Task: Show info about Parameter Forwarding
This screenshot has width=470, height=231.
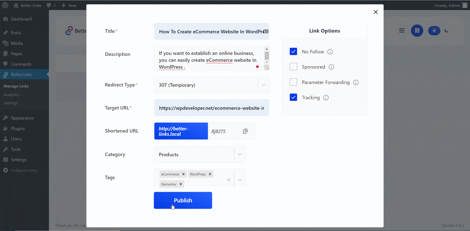Action: coord(356,82)
